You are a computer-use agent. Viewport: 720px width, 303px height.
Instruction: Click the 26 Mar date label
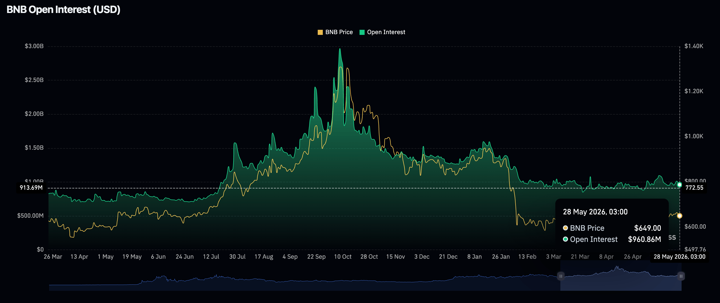coord(53,257)
